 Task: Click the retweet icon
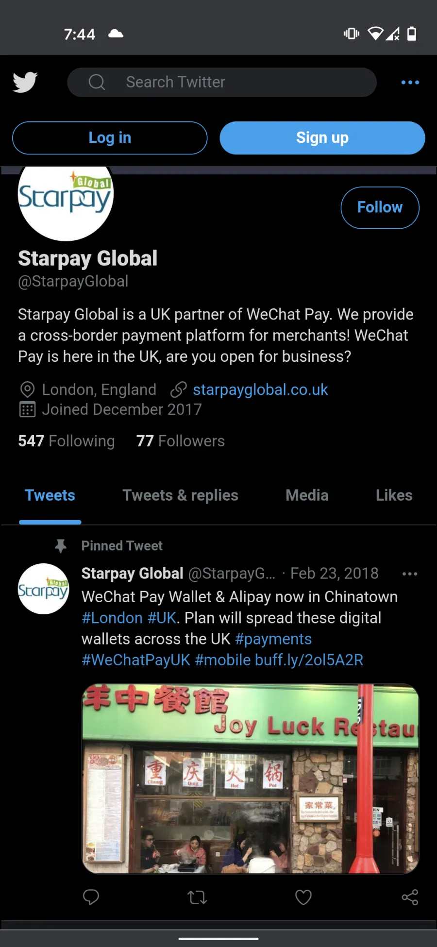point(197,897)
